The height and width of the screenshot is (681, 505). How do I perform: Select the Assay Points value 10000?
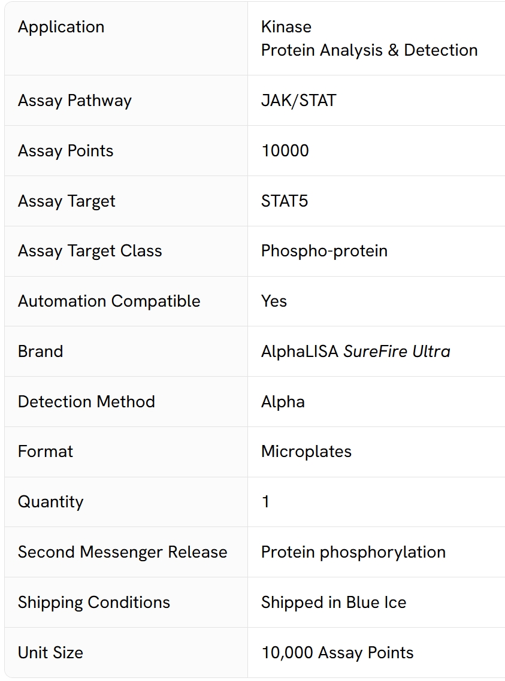click(285, 151)
